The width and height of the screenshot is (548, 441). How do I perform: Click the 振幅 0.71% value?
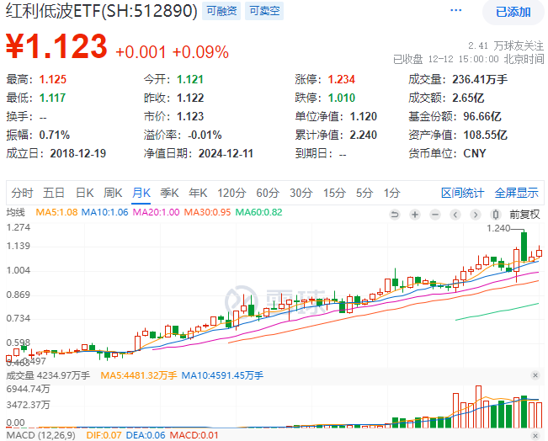click(55, 135)
